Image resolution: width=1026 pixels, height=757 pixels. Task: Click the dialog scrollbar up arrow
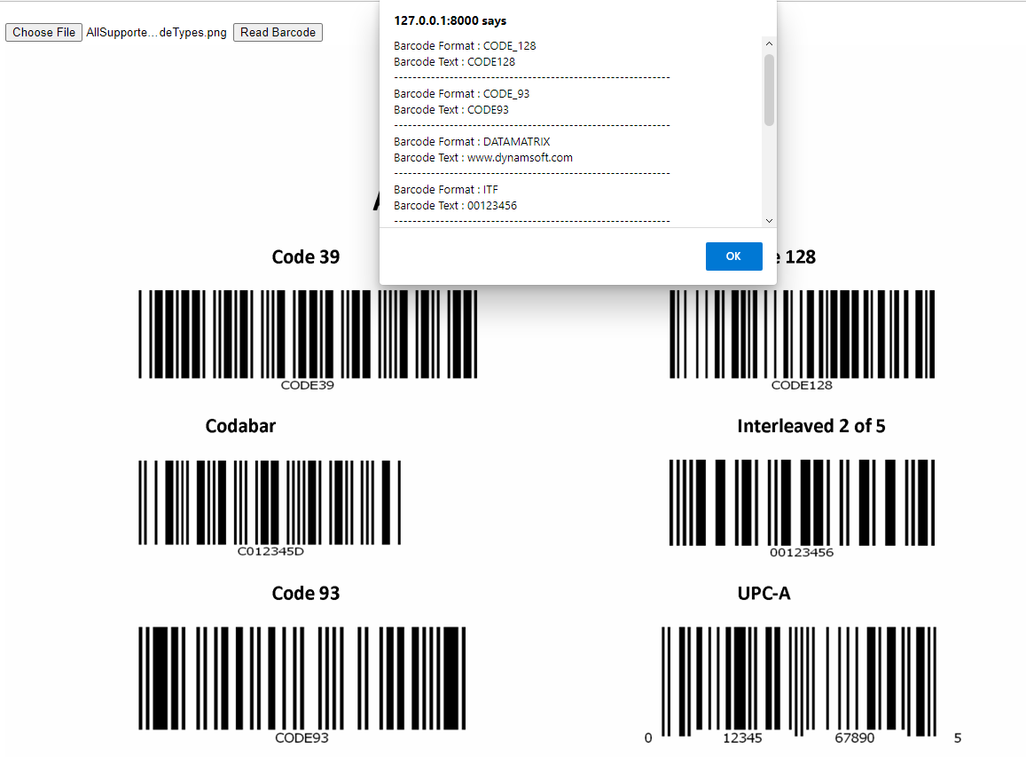click(x=769, y=43)
